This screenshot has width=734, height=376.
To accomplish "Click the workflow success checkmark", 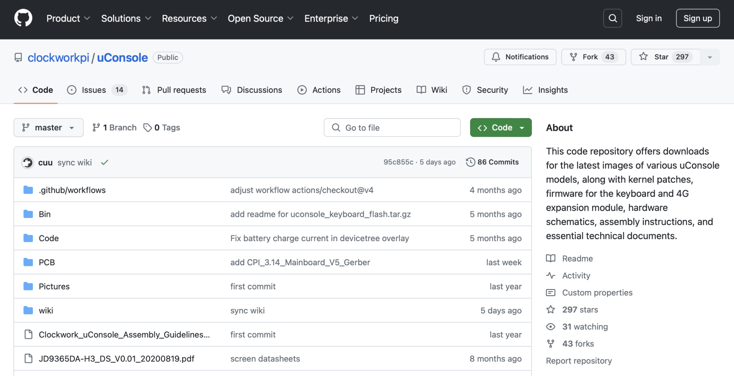I will click(x=104, y=162).
